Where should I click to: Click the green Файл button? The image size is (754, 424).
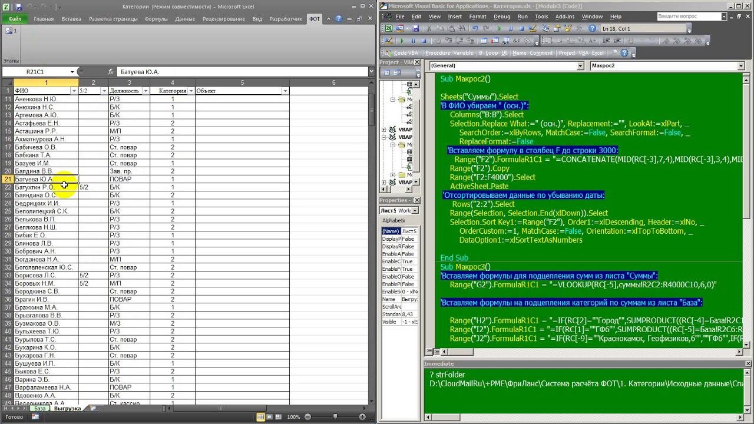15,19
